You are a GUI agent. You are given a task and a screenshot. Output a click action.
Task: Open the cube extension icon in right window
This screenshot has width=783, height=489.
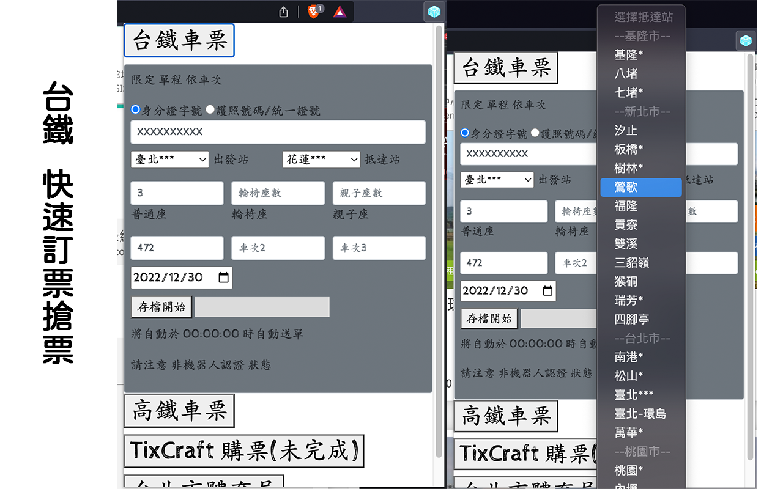(x=746, y=40)
